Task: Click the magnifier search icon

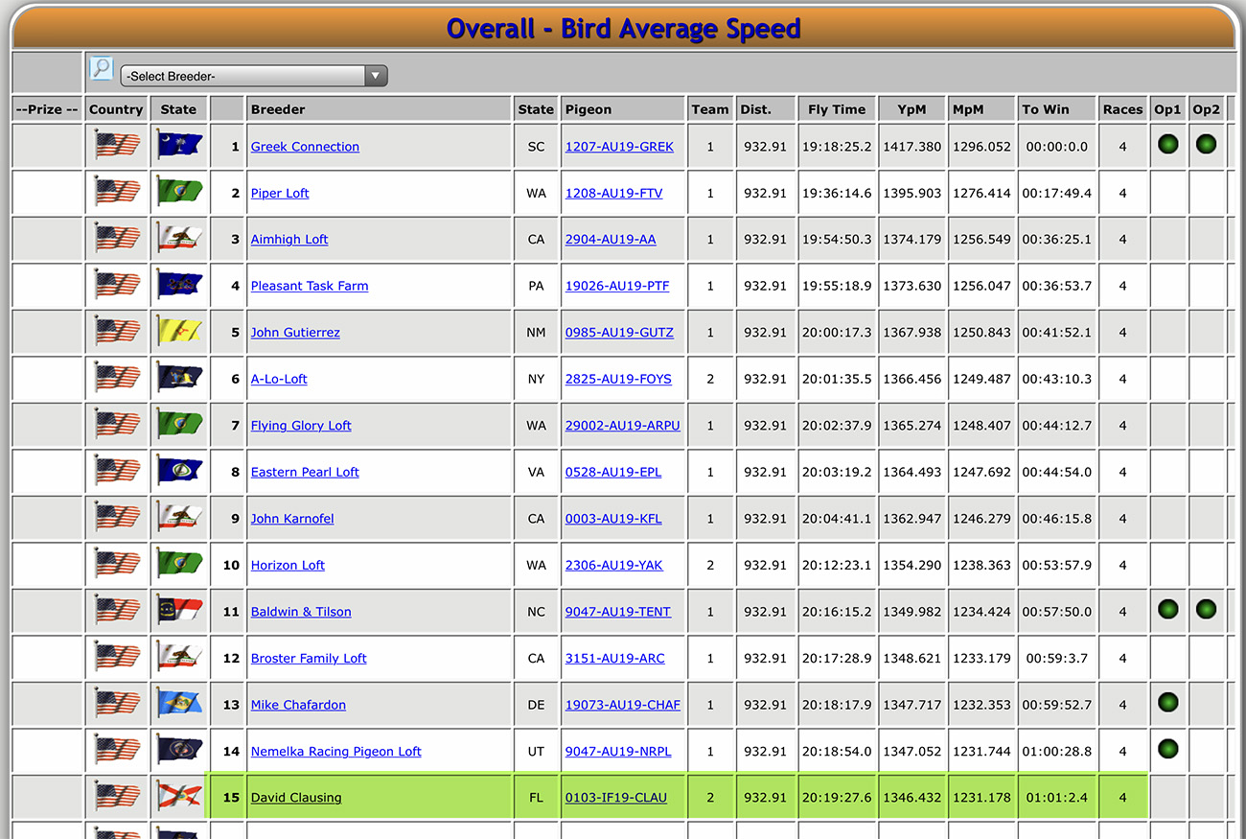Action: coord(102,68)
